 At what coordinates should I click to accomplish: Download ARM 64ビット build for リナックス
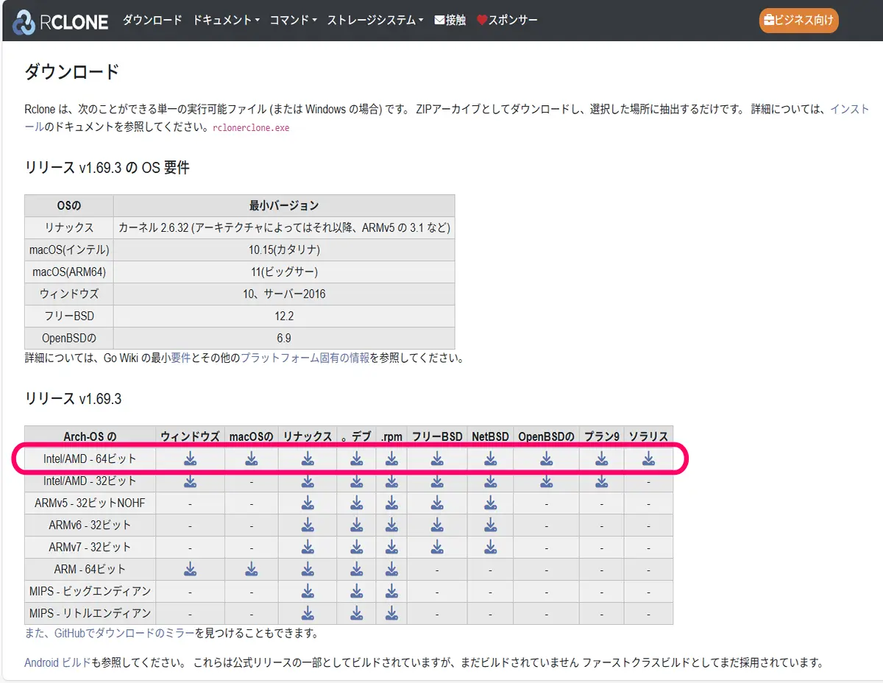tap(308, 570)
